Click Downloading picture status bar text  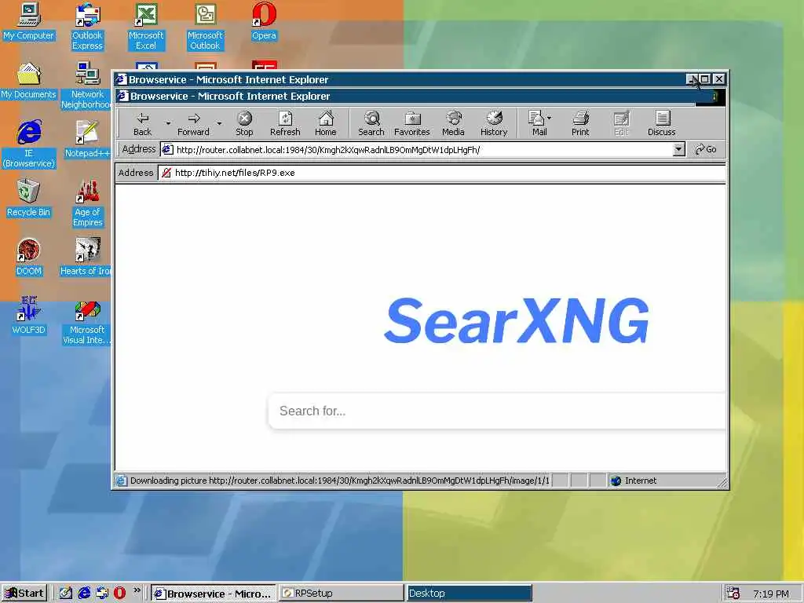pos(339,481)
